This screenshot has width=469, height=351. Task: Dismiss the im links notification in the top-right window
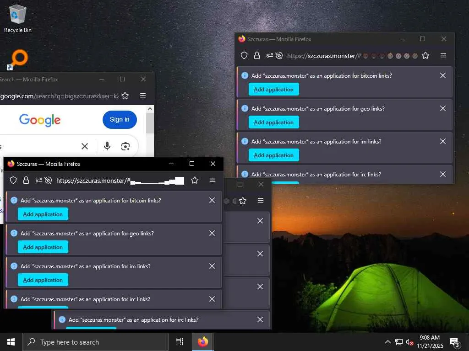point(443,141)
